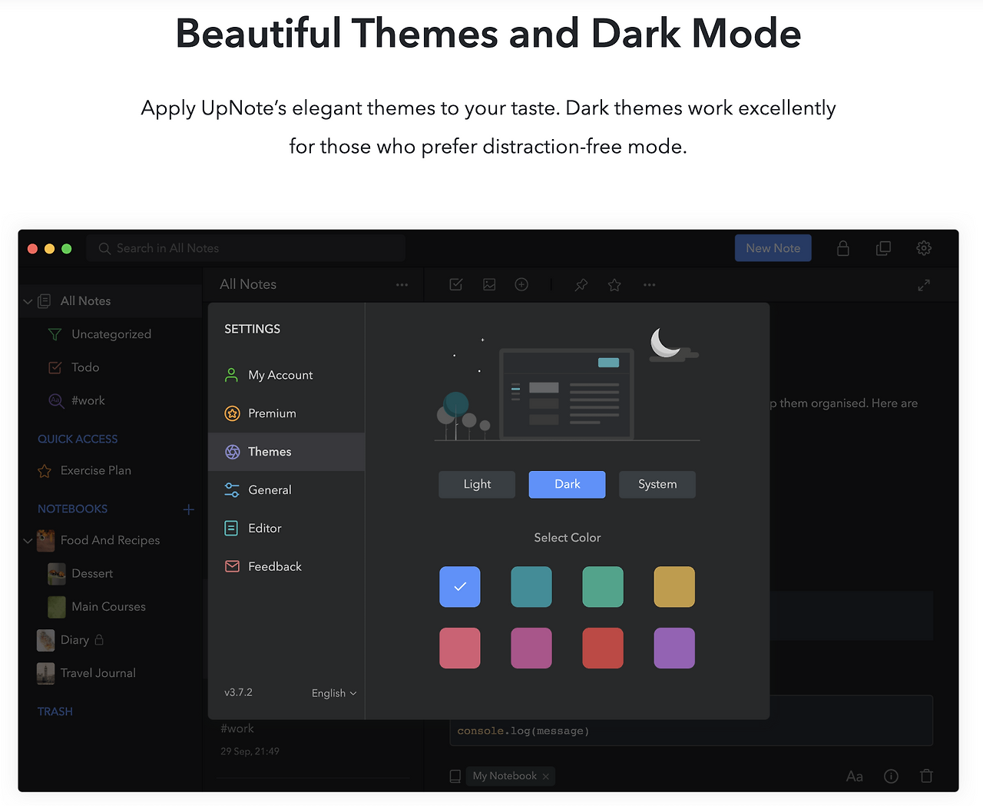This screenshot has height=806, width=983.
Task: Open Editor settings
Action: (x=286, y=529)
